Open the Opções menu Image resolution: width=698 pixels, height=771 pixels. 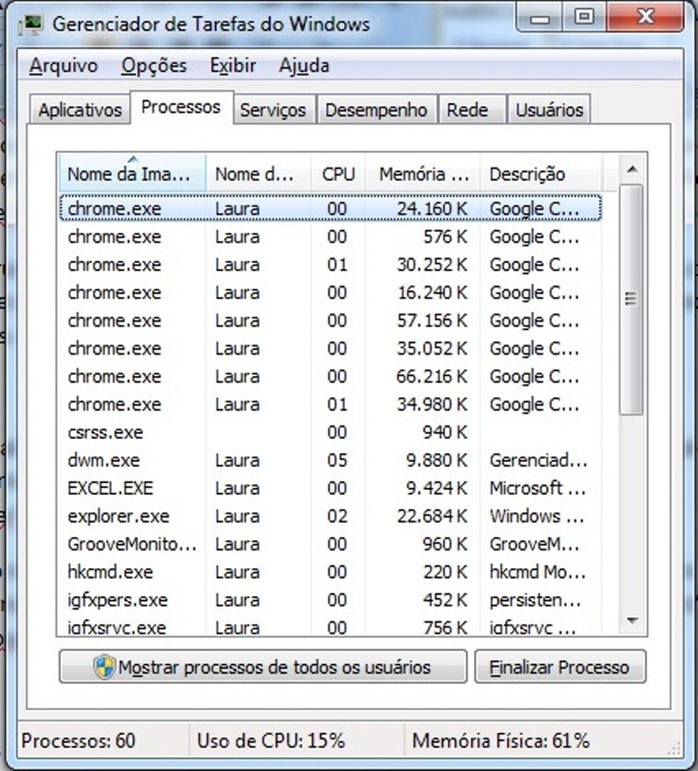[154, 65]
